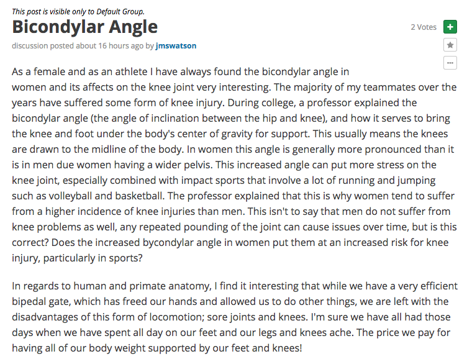Click the words injury, particularly in sports?
This screenshot has width=467, height=364.
77,258
